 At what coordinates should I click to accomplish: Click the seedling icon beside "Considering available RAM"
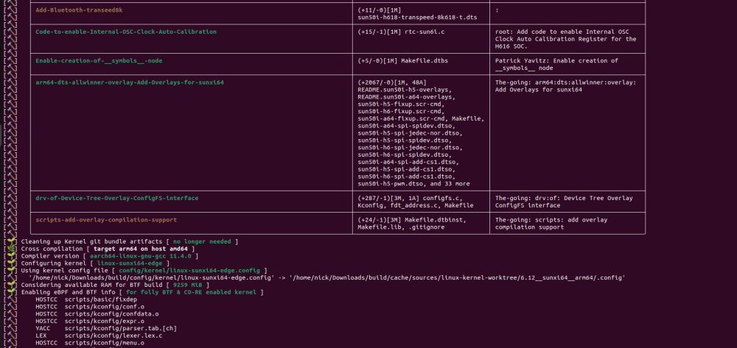click(10, 285)
